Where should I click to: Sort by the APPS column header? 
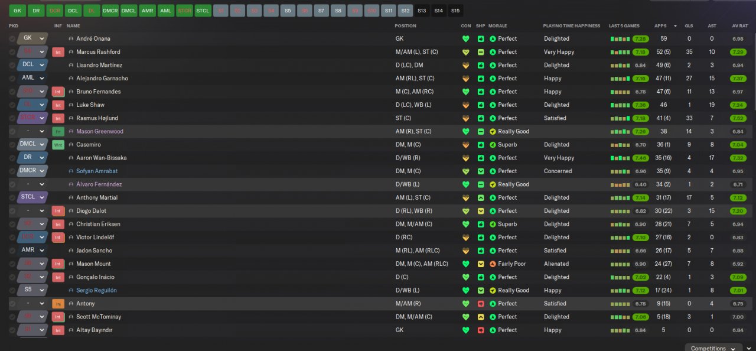[660, 26]
